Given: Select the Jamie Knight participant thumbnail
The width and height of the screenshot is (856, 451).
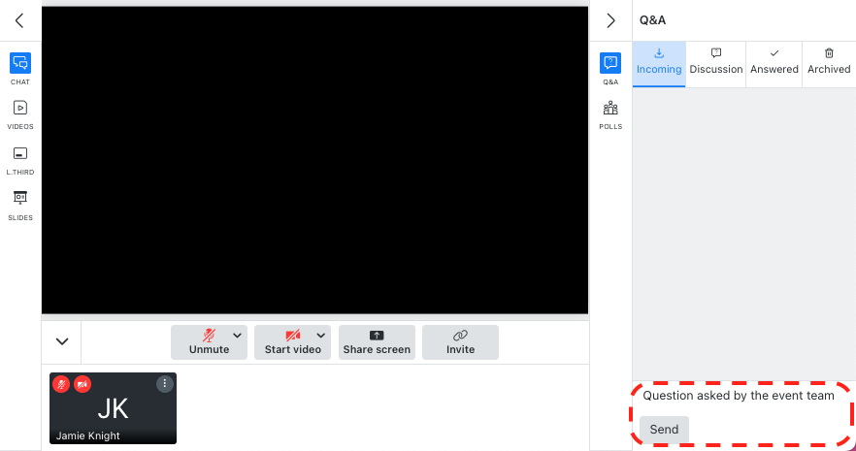Looking at the screenshot, I should 113,408.
